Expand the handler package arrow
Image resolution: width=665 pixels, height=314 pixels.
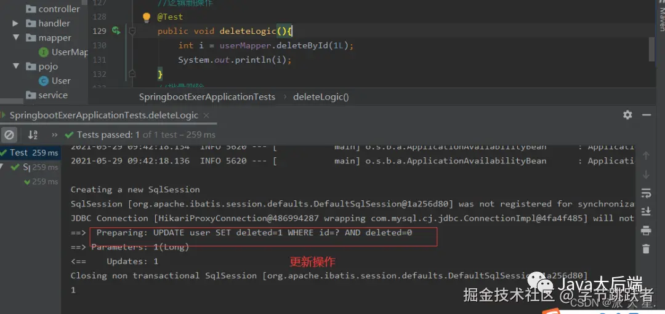[x=15, y=23]
